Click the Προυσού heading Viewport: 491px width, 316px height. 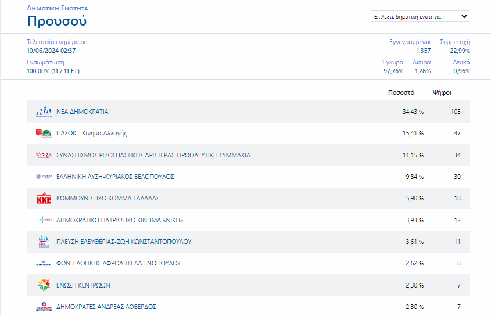(57, 21)
